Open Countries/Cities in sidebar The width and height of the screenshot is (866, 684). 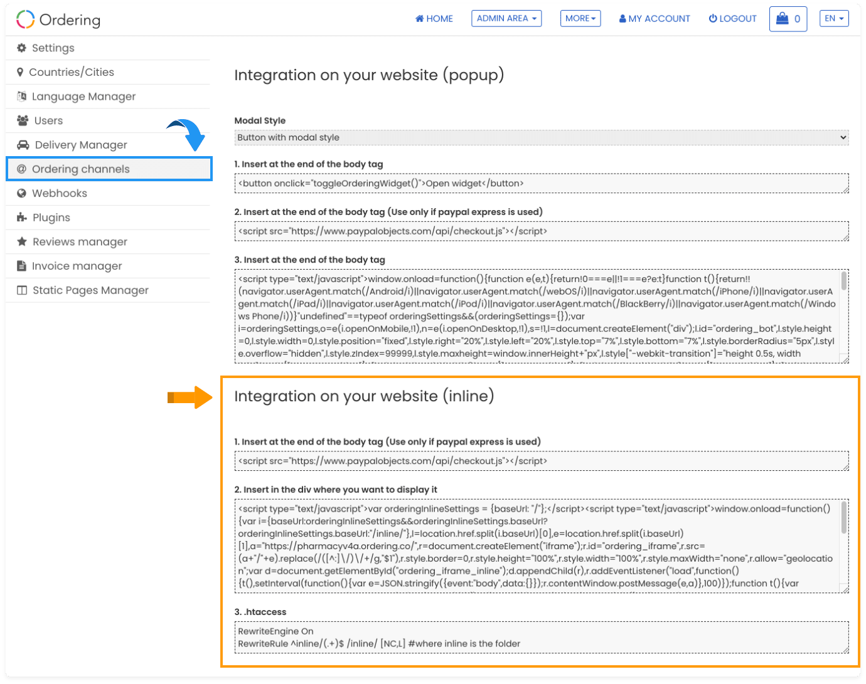tap(108, 72)
